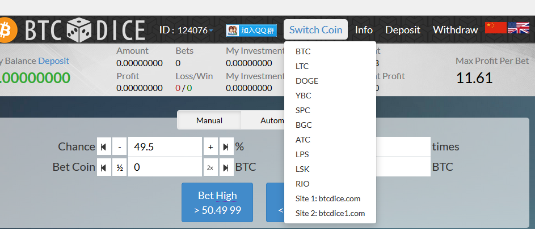Click the Chinese flag language icon
Image resolution: width=535 pixels, height=229 pixels.
[495, 28]
